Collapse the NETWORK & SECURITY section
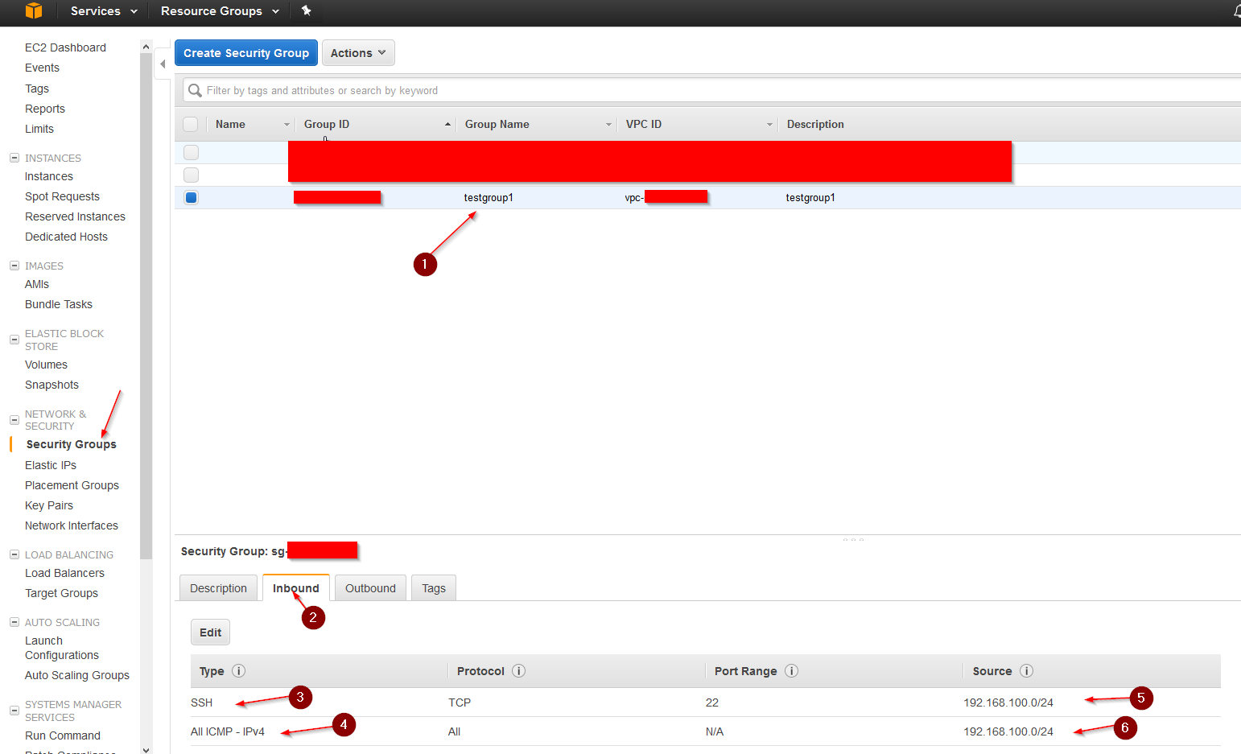 click(14, 420)
